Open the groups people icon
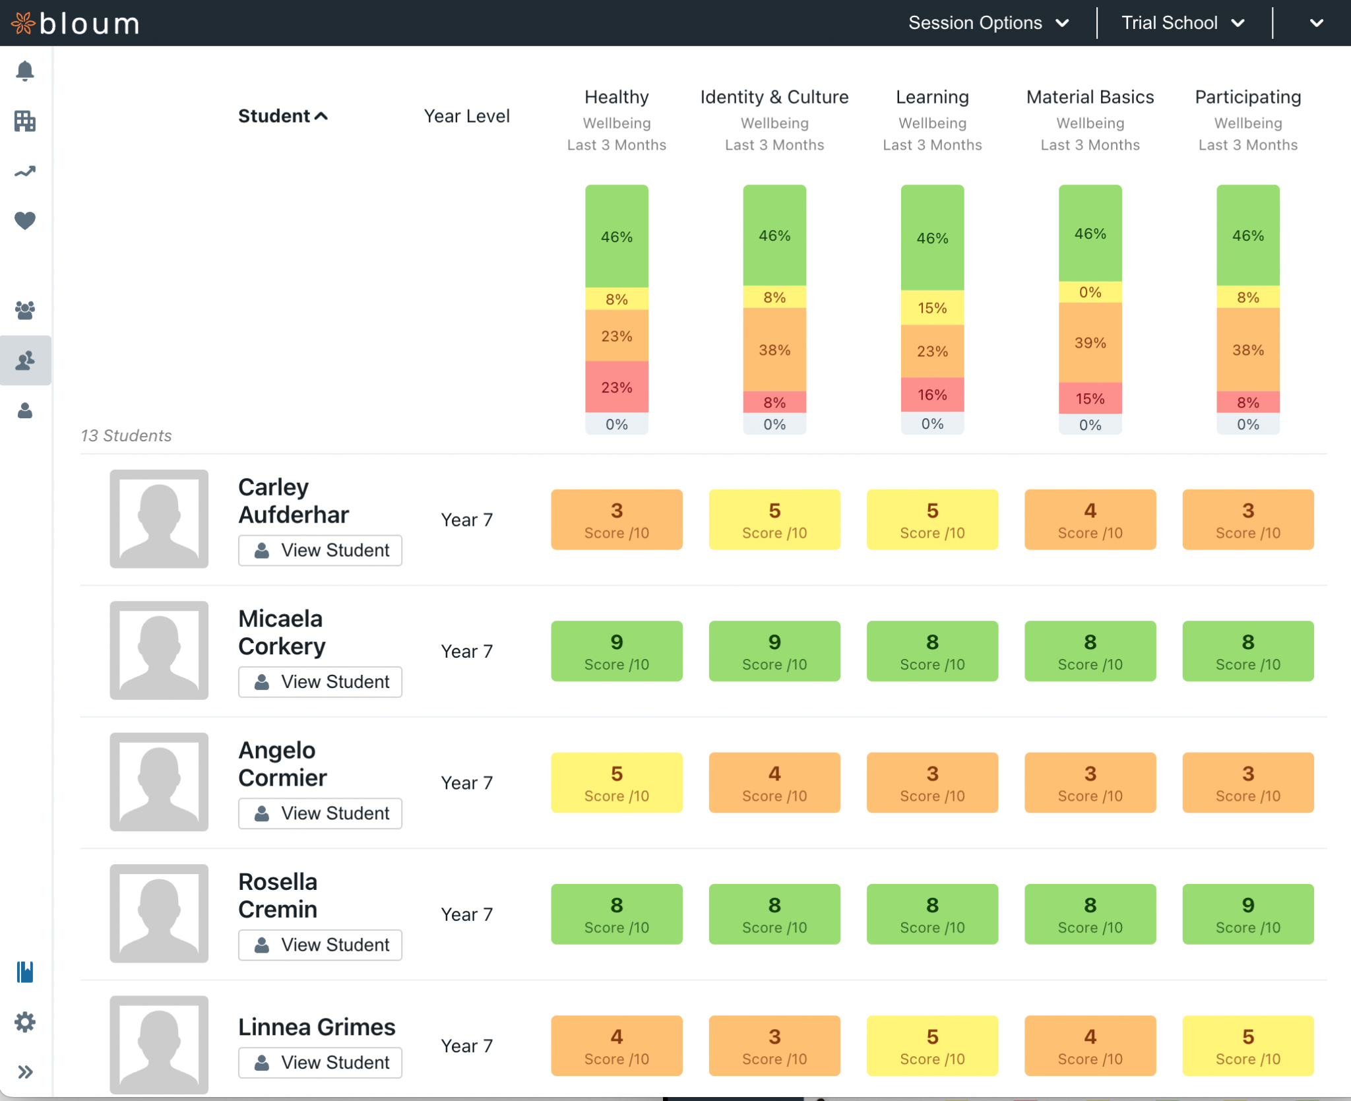Viewport: 1351px width, 1101px height. point(25,310)
